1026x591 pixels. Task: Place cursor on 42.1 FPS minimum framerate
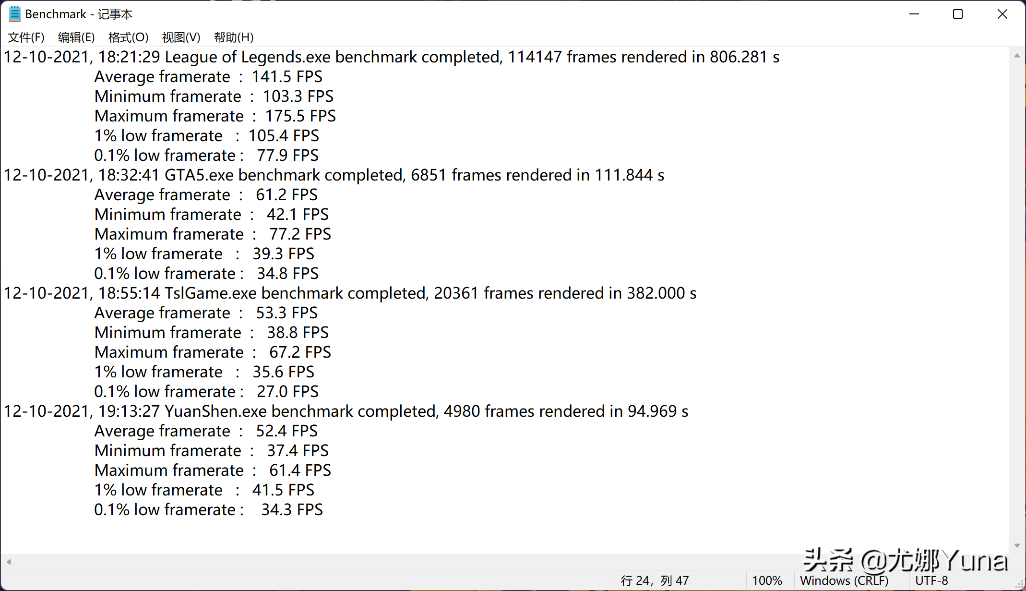tap(298, 215)
